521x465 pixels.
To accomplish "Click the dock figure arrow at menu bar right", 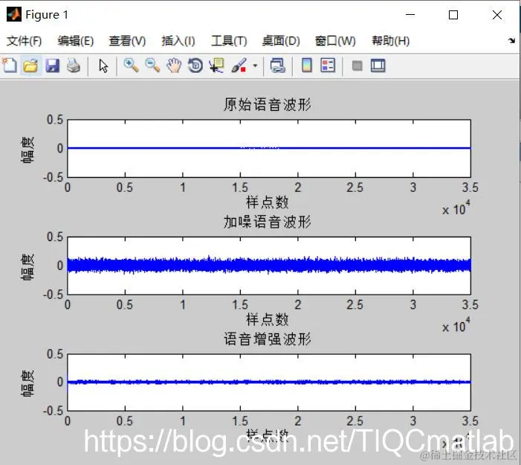I will (x=511, y=41).
